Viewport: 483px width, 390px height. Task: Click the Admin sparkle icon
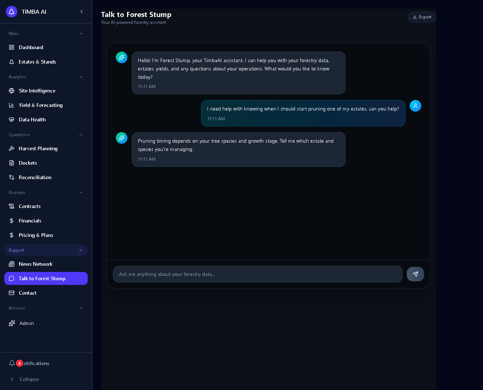pyautogui.click(x=12, y=323)
